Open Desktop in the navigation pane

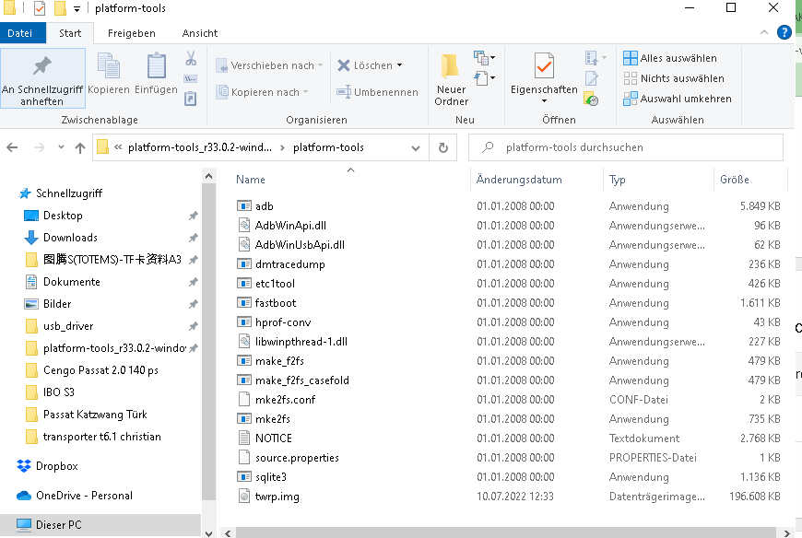point(53,216)
